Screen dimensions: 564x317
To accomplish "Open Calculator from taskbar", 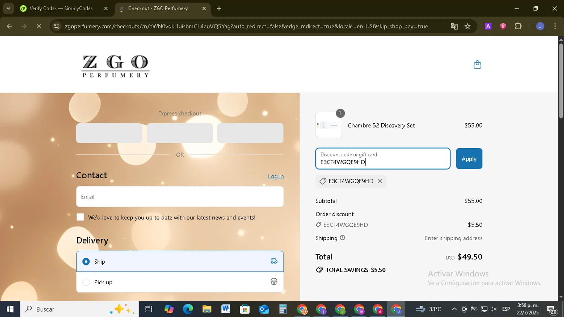I will click(283, 309).
